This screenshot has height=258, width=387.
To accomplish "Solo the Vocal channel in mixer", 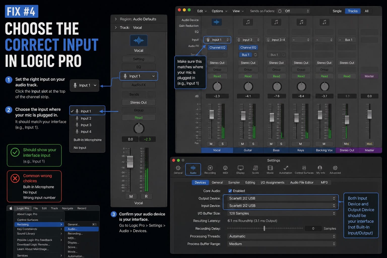I will (x=222, y=144).
